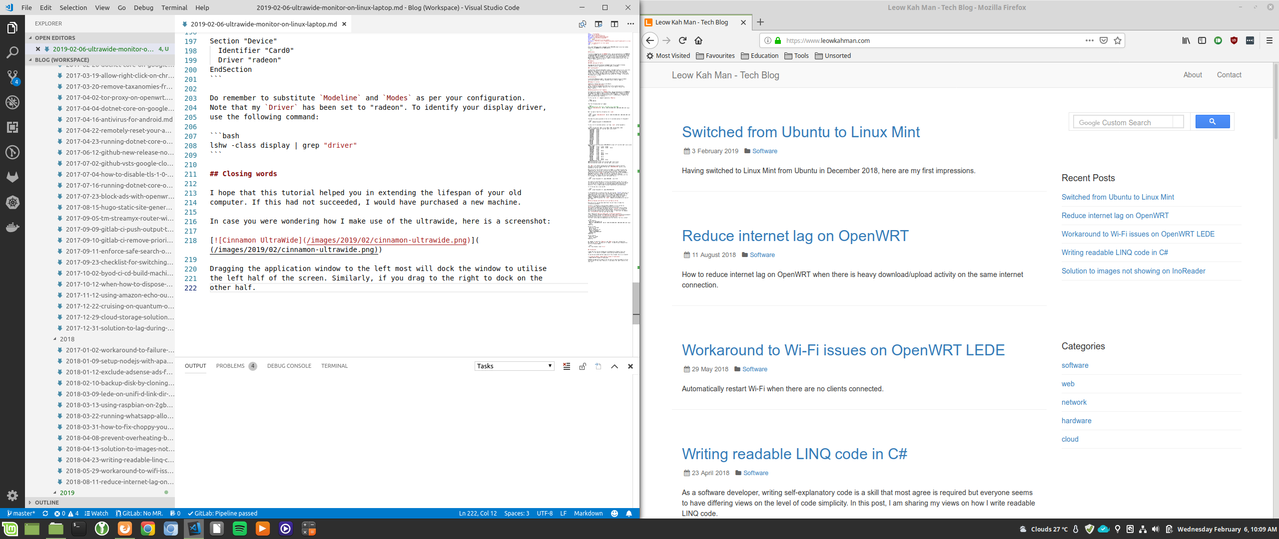Viewport: 1279px width, 539px height.
Task: Open the Extensions view in the activity bar
Action: [x=12, y=127]
